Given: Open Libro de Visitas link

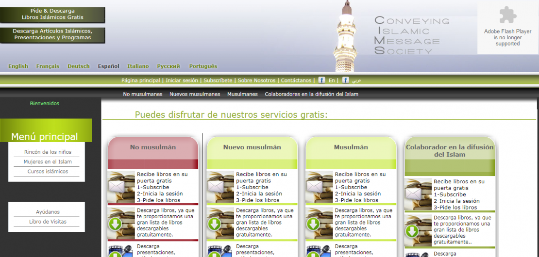Looking at the screenshot, I should point(48,222).
